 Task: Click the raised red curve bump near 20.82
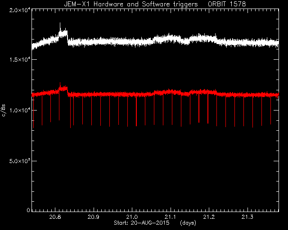click(63, 88)
